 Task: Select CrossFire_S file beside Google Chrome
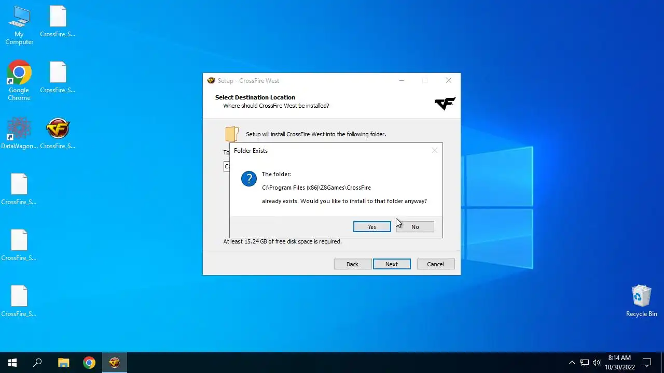click(58, 77)
